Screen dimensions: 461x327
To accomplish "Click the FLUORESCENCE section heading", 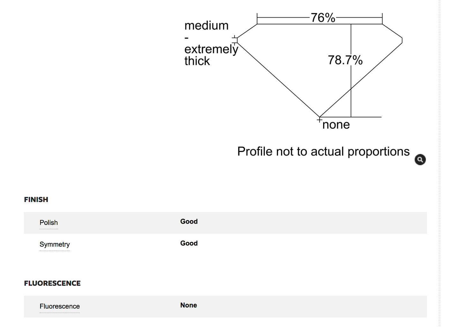I will [x=52, y=283].
